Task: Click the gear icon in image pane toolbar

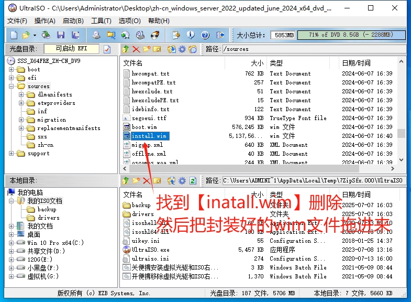Action: click(182, 49)
